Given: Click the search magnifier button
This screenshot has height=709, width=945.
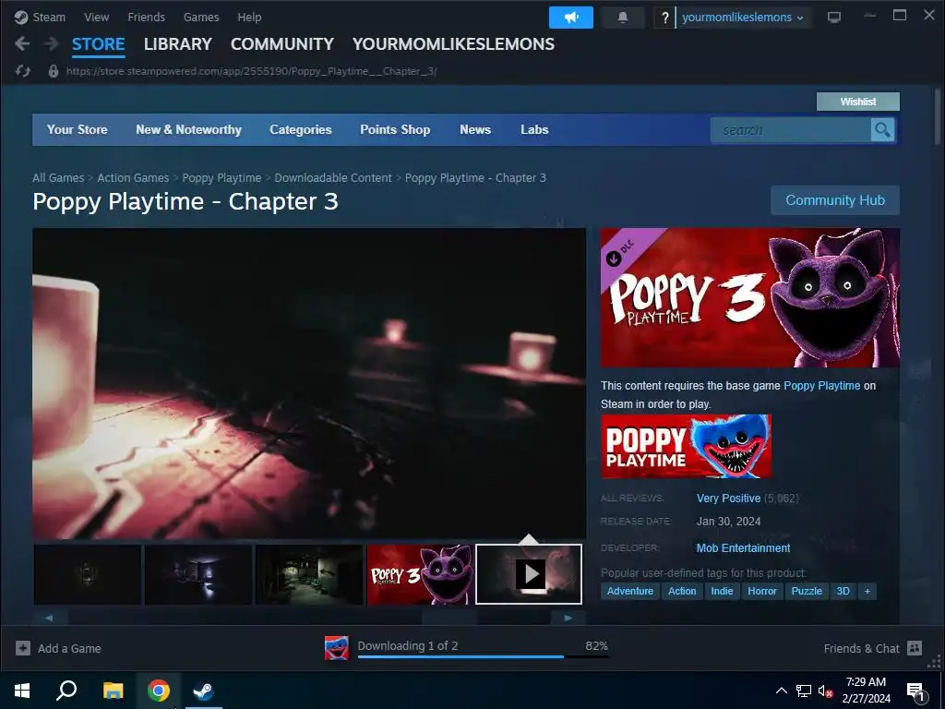Looking at the screenshot, I should point(882,129).
